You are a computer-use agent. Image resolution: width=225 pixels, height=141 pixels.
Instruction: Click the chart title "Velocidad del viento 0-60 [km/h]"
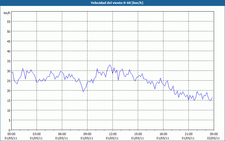117,3
